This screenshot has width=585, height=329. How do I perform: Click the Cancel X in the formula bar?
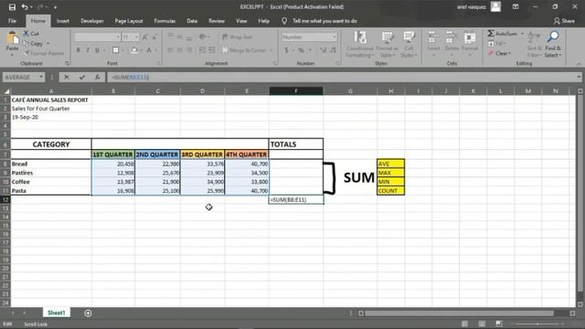[x=67, y=77]
